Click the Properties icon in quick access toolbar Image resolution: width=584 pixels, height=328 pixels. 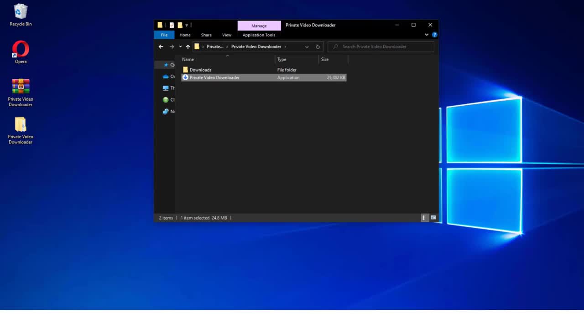coord(172,25)
